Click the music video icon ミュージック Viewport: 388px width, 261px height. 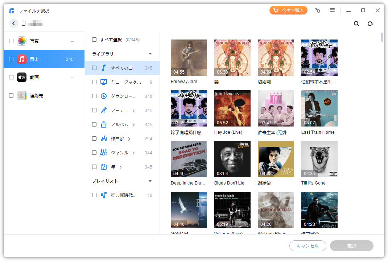(104, 82)
